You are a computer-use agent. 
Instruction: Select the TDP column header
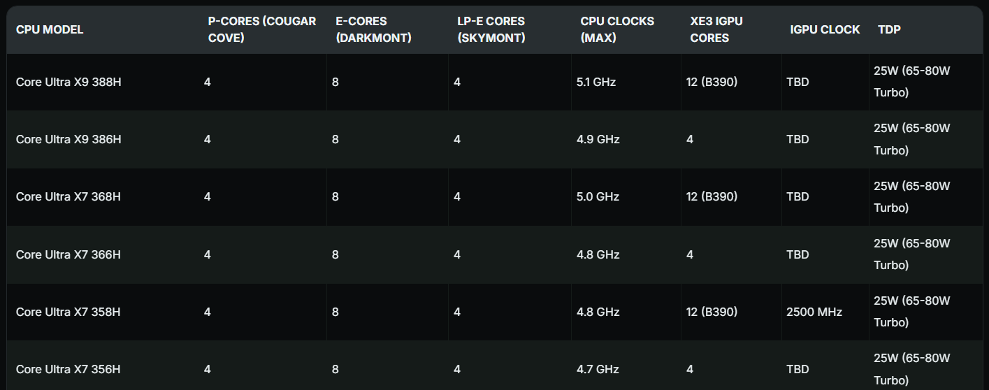coord(889,29)
